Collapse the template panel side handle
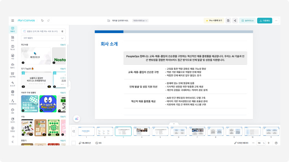289x162 pixels. (70, 85)
